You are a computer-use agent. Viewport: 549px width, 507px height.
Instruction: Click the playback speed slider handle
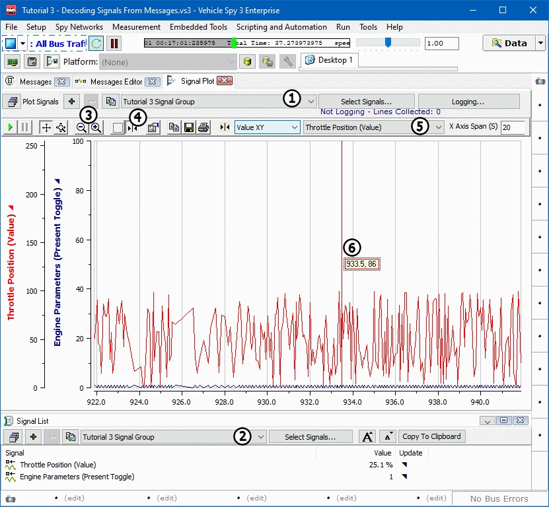(x=388, y=43)
